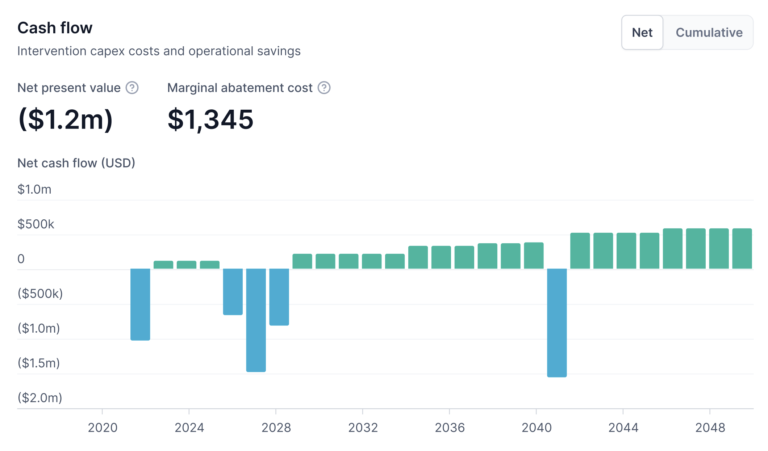768x451 pixels.
Task: Click the leftmost blue negative bar
Action: 140,304
